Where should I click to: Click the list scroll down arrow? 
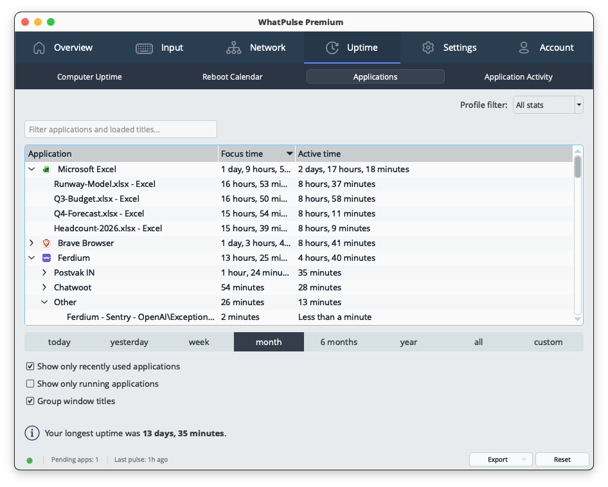pyautogui.click(x=578, y=319)
